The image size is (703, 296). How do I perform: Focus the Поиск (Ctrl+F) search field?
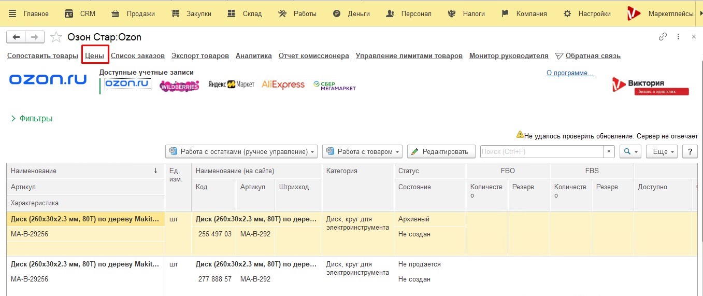(x=542, y=151)
